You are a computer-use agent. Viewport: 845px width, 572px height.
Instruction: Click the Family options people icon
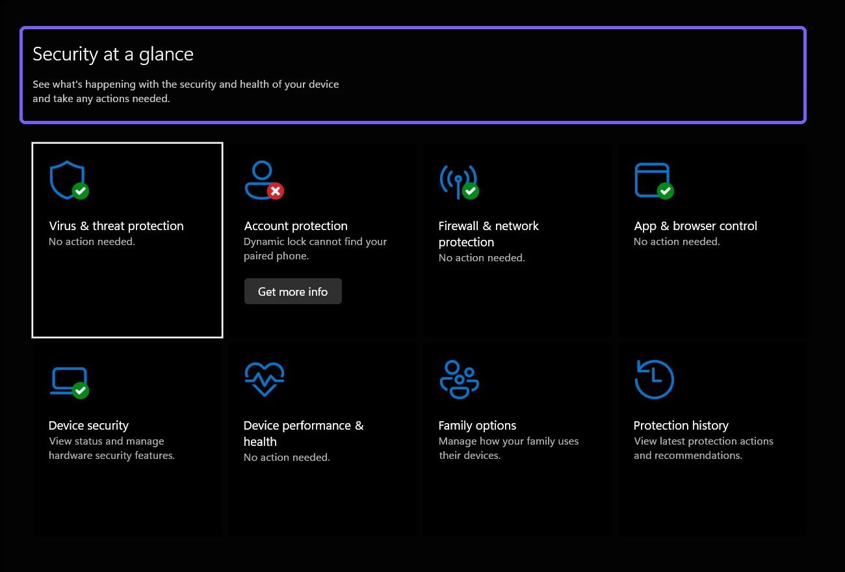pos(460,379)
